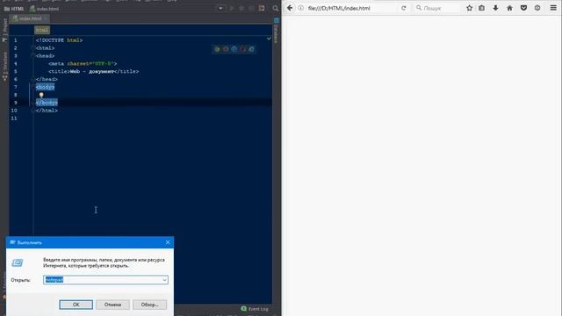Collapse the head tag fold on line 3
The image size is (562, 316).
[x=33, y=56]
